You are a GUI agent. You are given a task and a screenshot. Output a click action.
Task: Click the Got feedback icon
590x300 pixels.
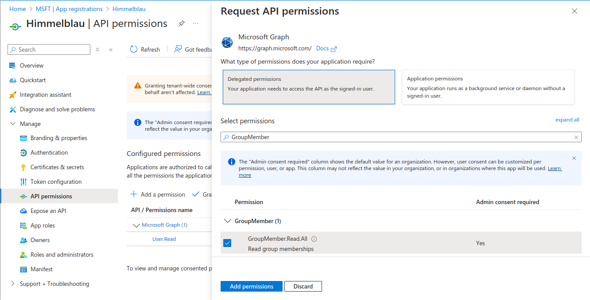[178, 49]
